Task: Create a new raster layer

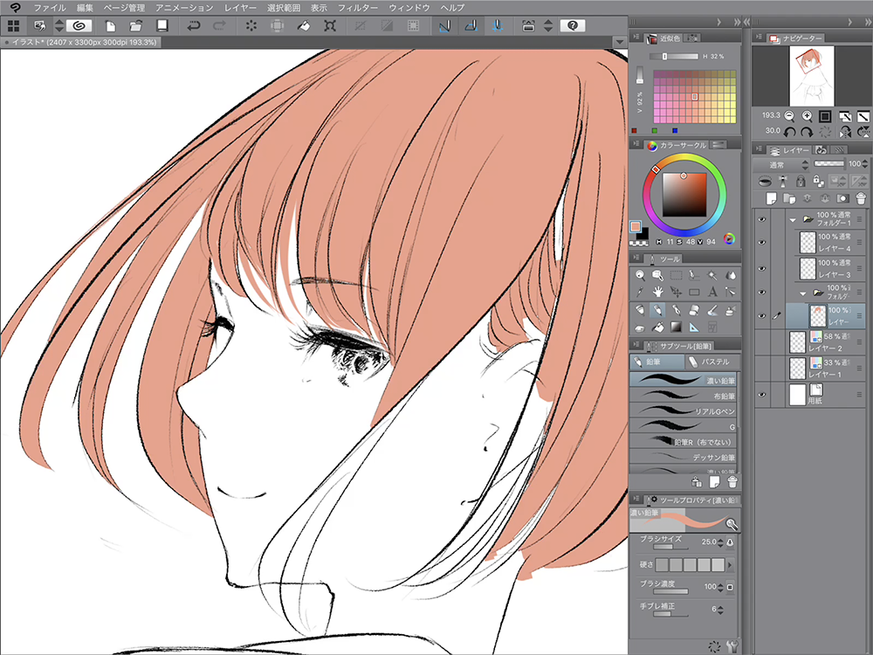Action: click(x=771, y=198)
